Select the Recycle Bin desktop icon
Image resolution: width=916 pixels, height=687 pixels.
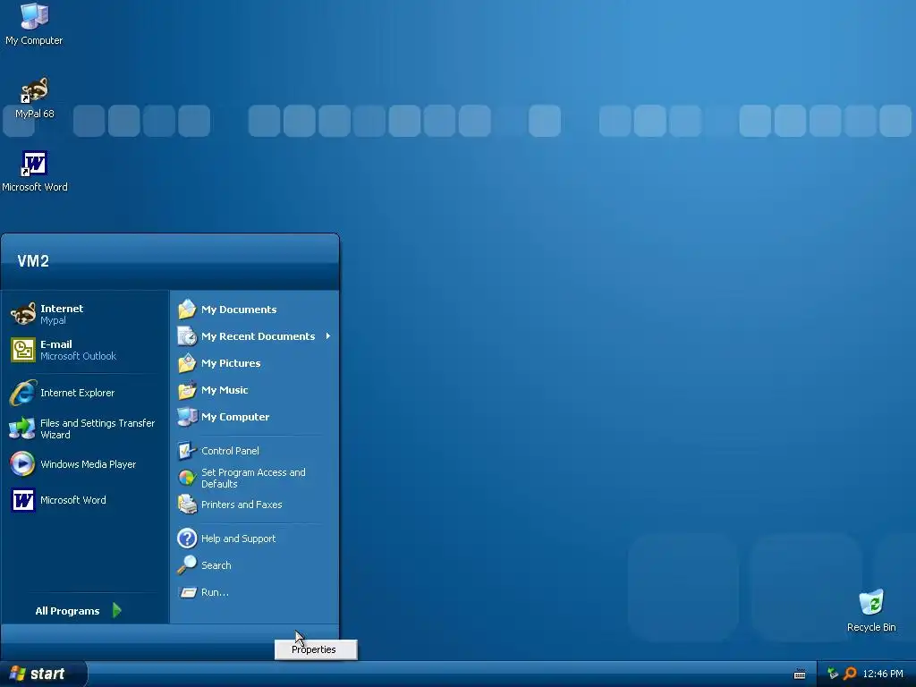(x=871, y=611)
